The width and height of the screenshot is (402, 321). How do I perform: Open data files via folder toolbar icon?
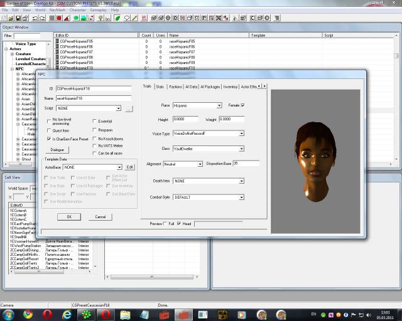11,18
